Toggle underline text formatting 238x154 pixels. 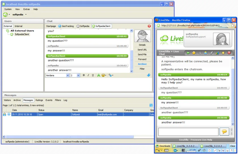pyautogui.click(x=93, y=75)
